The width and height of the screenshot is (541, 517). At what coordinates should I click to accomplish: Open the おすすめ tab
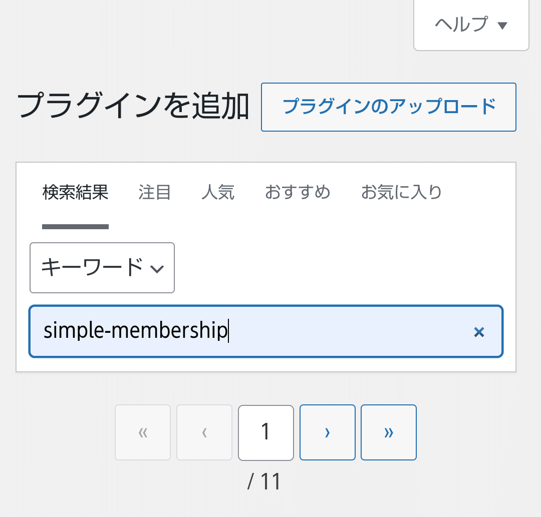coord(298,192)
